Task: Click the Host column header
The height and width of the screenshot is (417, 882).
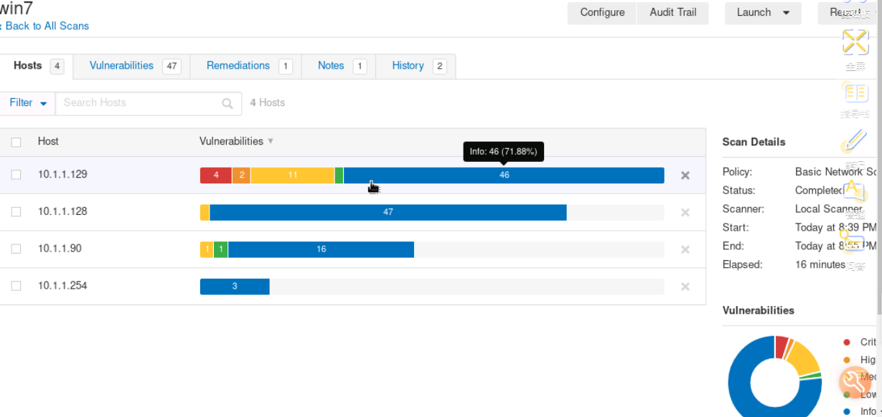Action: 48,141
